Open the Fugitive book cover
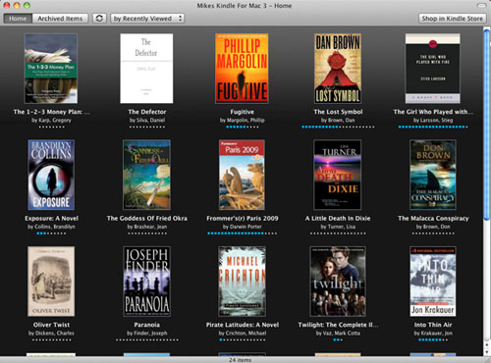 (242, 69)
